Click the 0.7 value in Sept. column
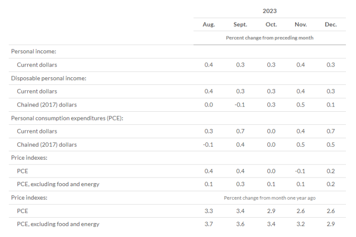The image size is (356, 237). pos(240,131)
